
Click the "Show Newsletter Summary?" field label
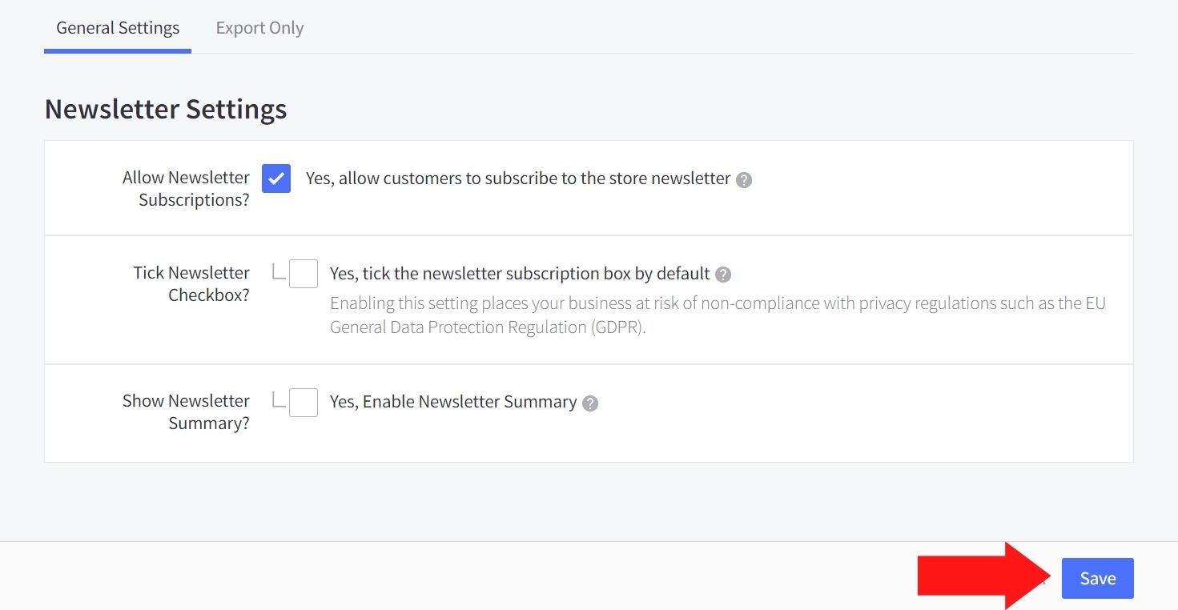tap(187, 411)
